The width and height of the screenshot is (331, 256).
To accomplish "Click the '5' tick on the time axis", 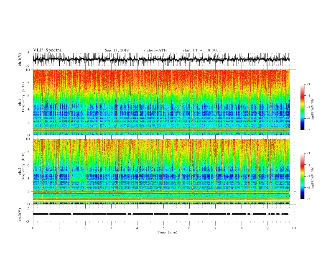I will [163, 228].
